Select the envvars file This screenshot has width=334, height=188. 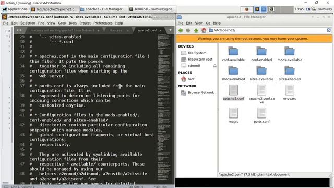[x=290, y=92]
